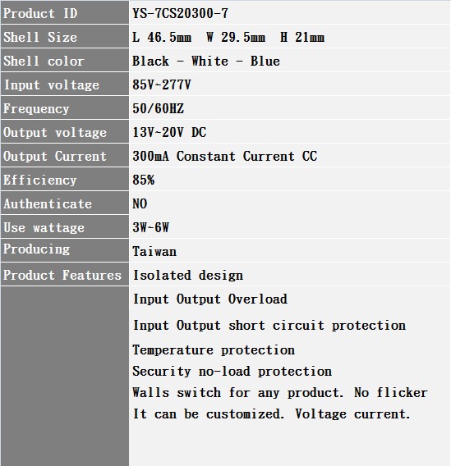This screenshot has height=466, width=451.
Task: Select the 50/60HZ frequency value
Action: coord(158,108)
